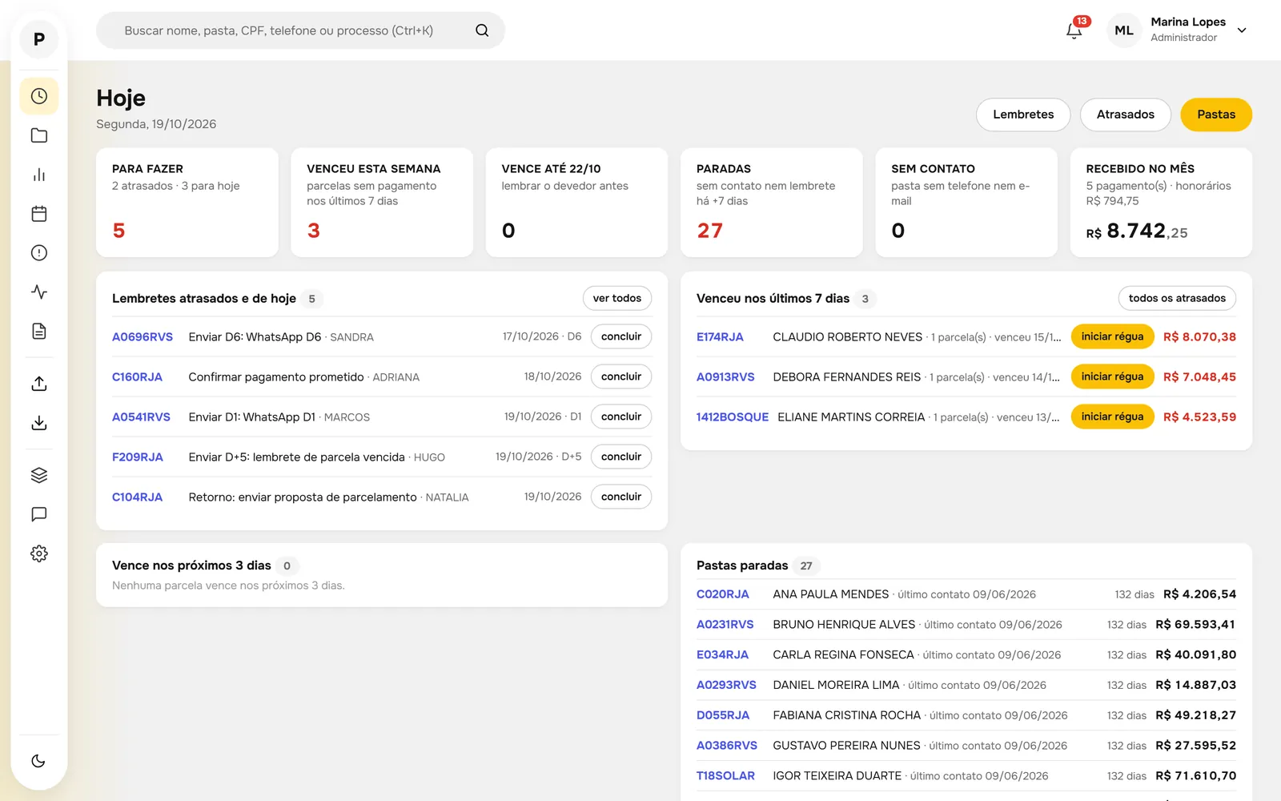Click amount R$ 69.593,41
The image size is (1281, 801).
(1195, 625)
